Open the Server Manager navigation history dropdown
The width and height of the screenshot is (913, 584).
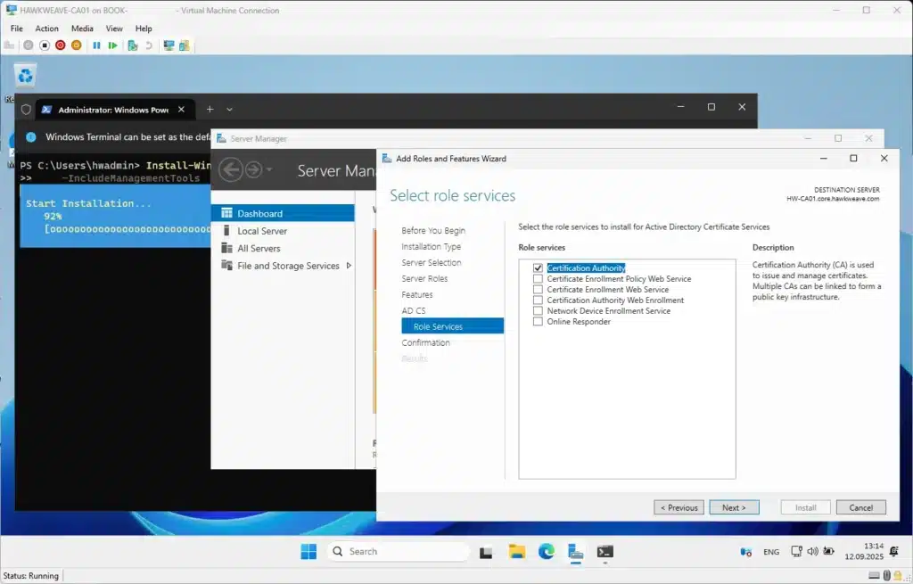click(269, 170)
